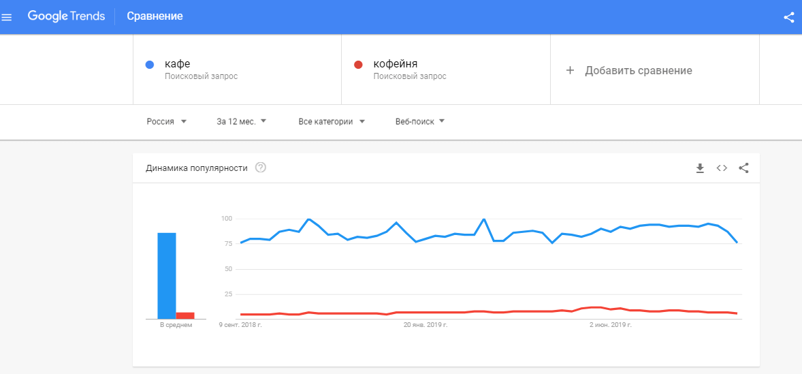Click the Google Trends logo
Screen dimensions: 802x374
(66, 16)
